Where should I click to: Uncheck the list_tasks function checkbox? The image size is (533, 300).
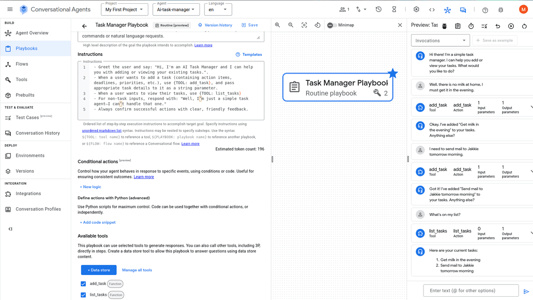pos(83,295)
